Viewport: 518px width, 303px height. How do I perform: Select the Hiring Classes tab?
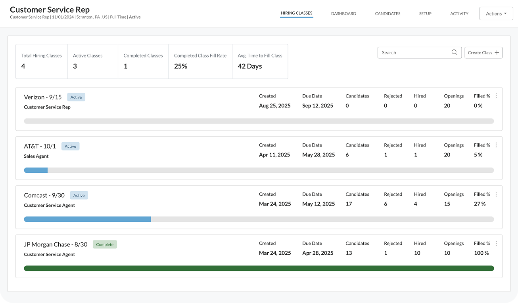point(296,13)
